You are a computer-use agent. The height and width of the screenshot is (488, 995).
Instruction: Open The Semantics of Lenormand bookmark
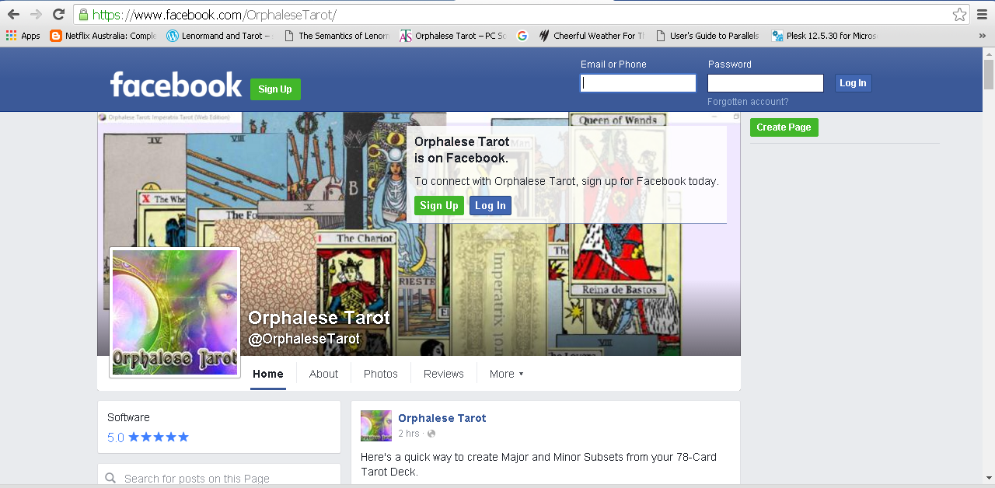click(336, 36)
